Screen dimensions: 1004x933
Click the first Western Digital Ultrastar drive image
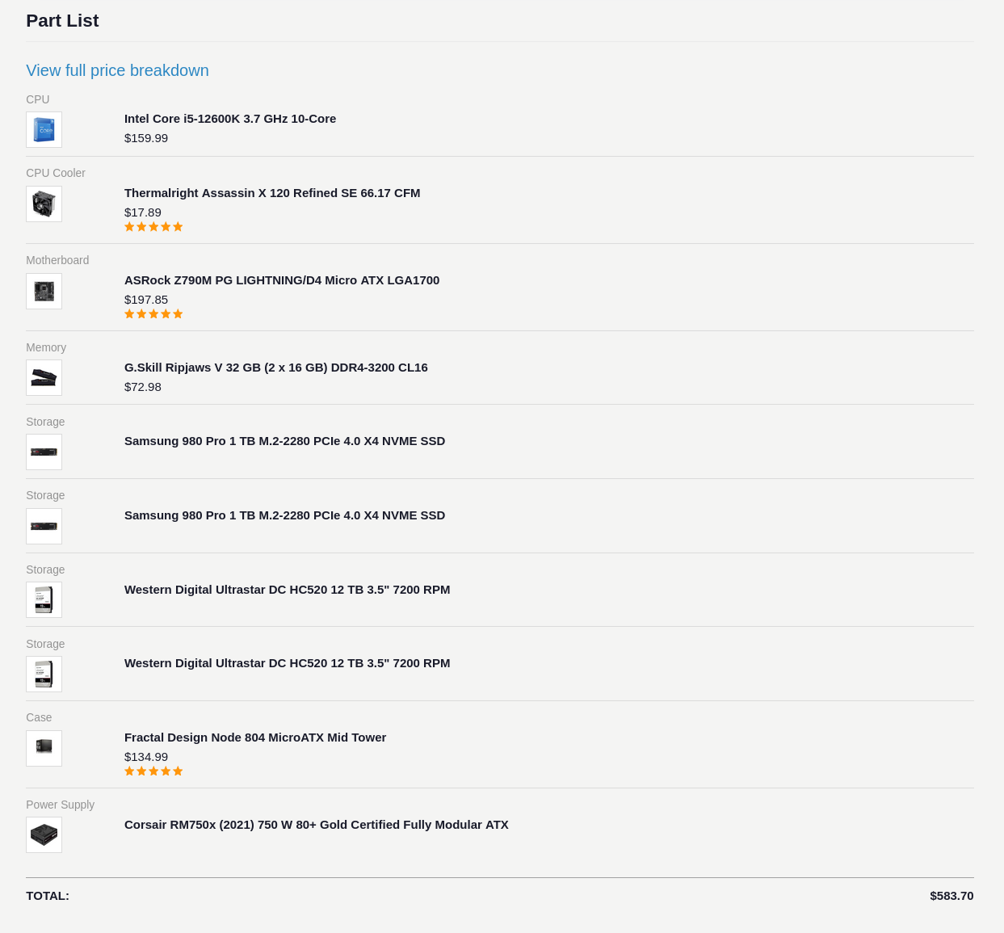click(44, 599)
